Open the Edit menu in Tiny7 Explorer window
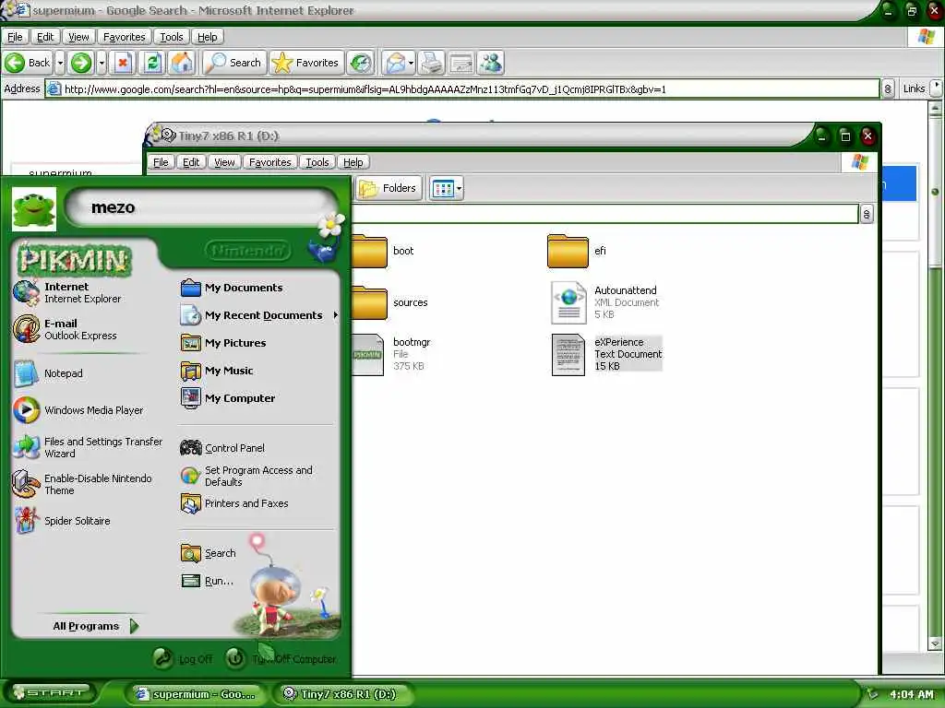 point(191,162)
